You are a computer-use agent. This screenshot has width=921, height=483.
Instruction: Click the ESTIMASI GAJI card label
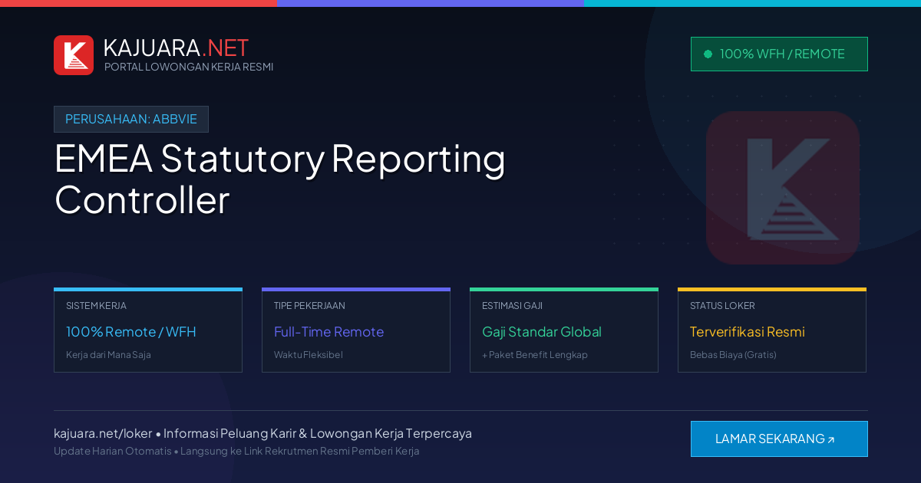(x=512, y=305)
